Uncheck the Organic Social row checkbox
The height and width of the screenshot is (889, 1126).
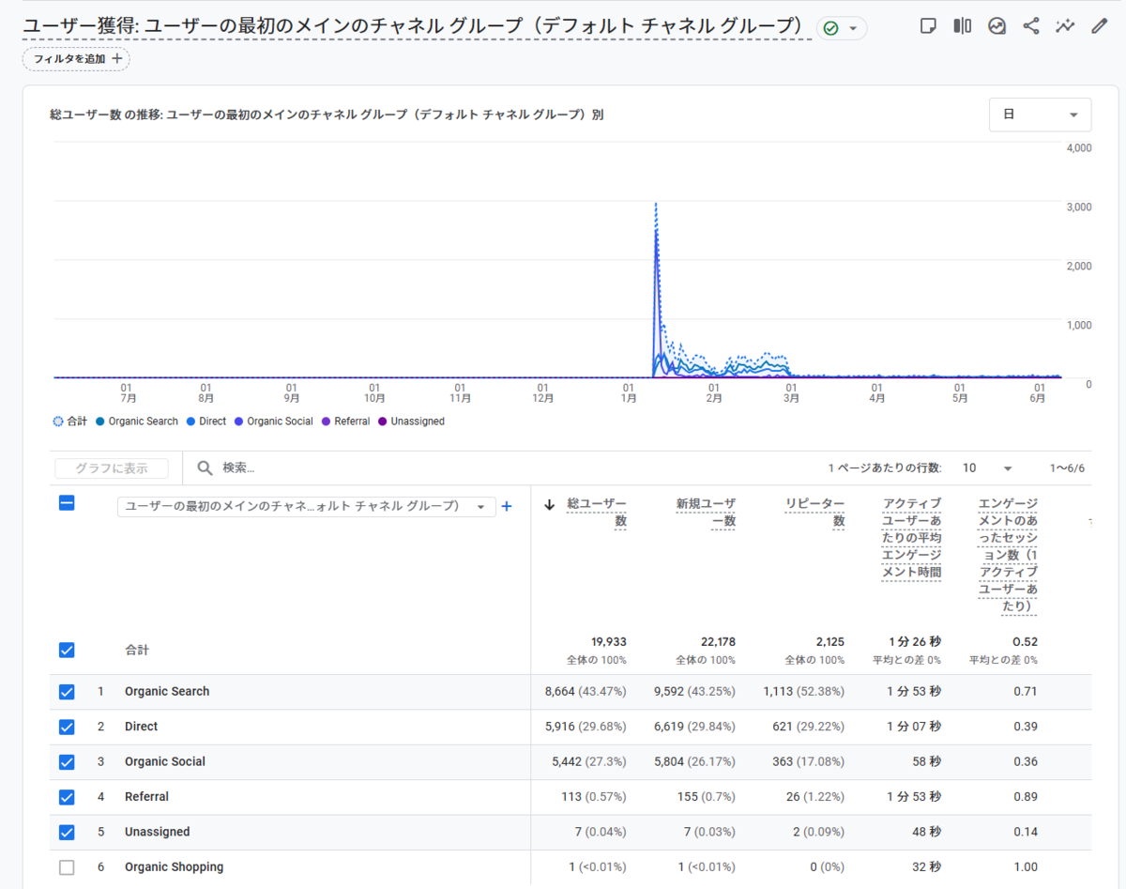pyautogui.click(x=67, y=762)
